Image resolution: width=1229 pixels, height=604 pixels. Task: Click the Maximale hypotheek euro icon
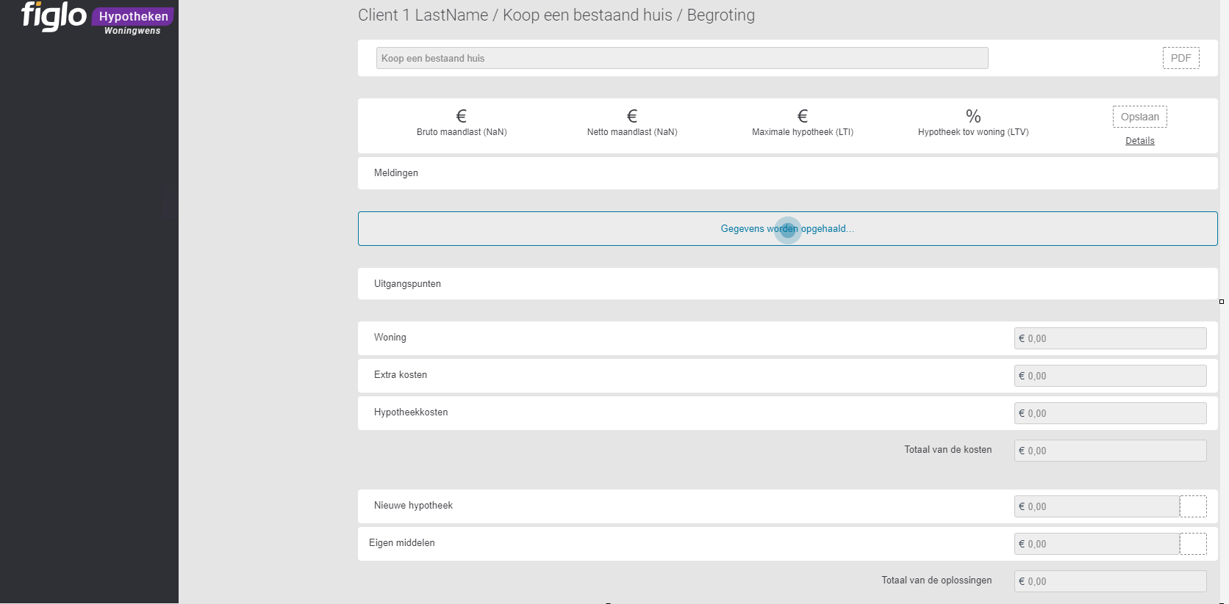click(x=802, y=116)
